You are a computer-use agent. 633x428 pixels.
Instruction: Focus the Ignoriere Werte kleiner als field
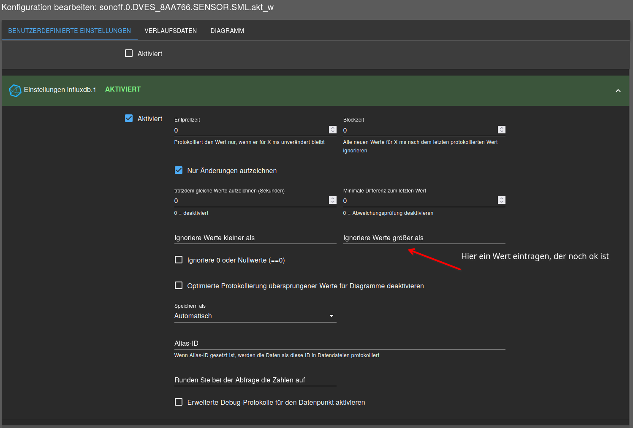[255, 238]
